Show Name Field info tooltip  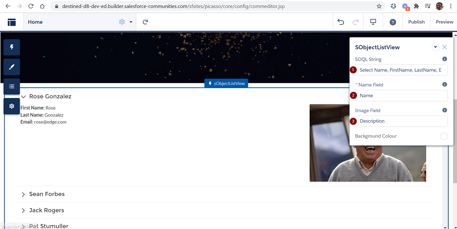(444, 85)
